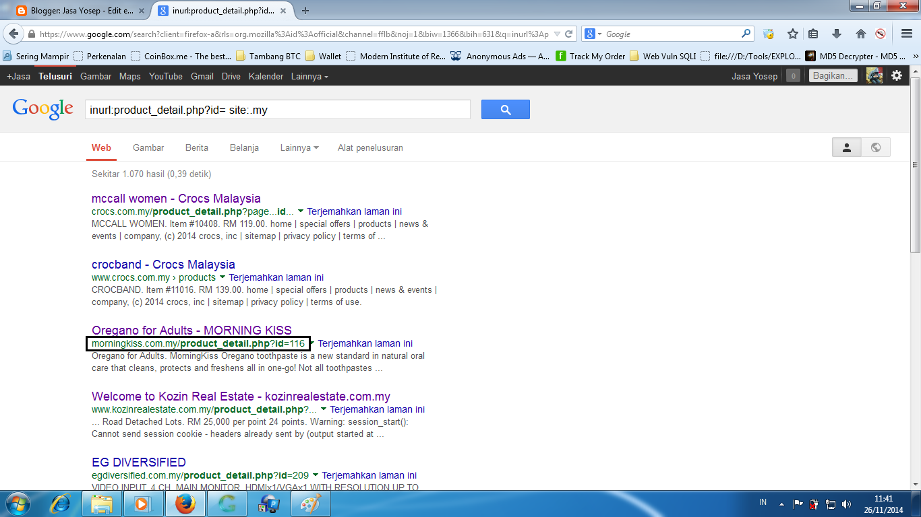Toggle personal results person icon

pos(847,147)
